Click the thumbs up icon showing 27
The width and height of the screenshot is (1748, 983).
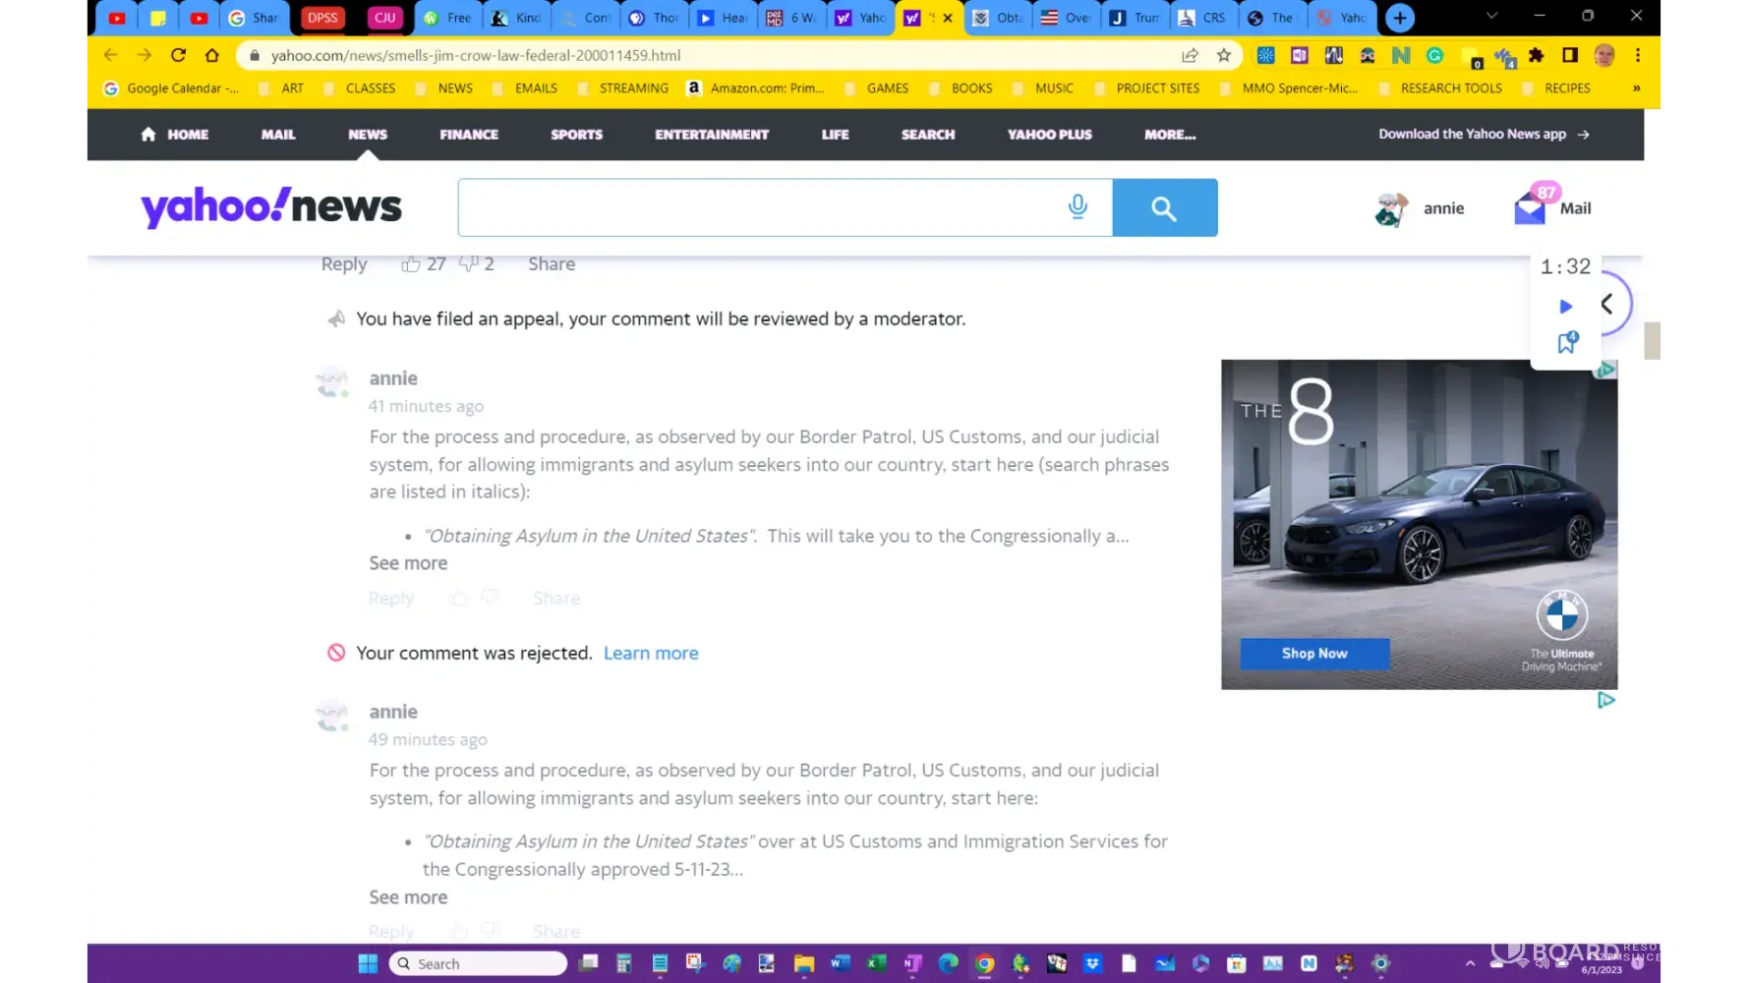[411, 263]
